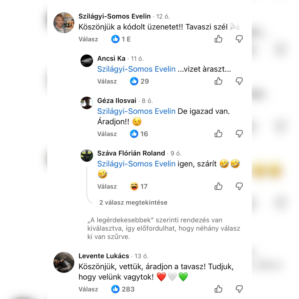The width and height of the screenshot is (299, 299).
Task: Dislike Száva Flórián Roland's reply
Action: [x=239, y=187]
